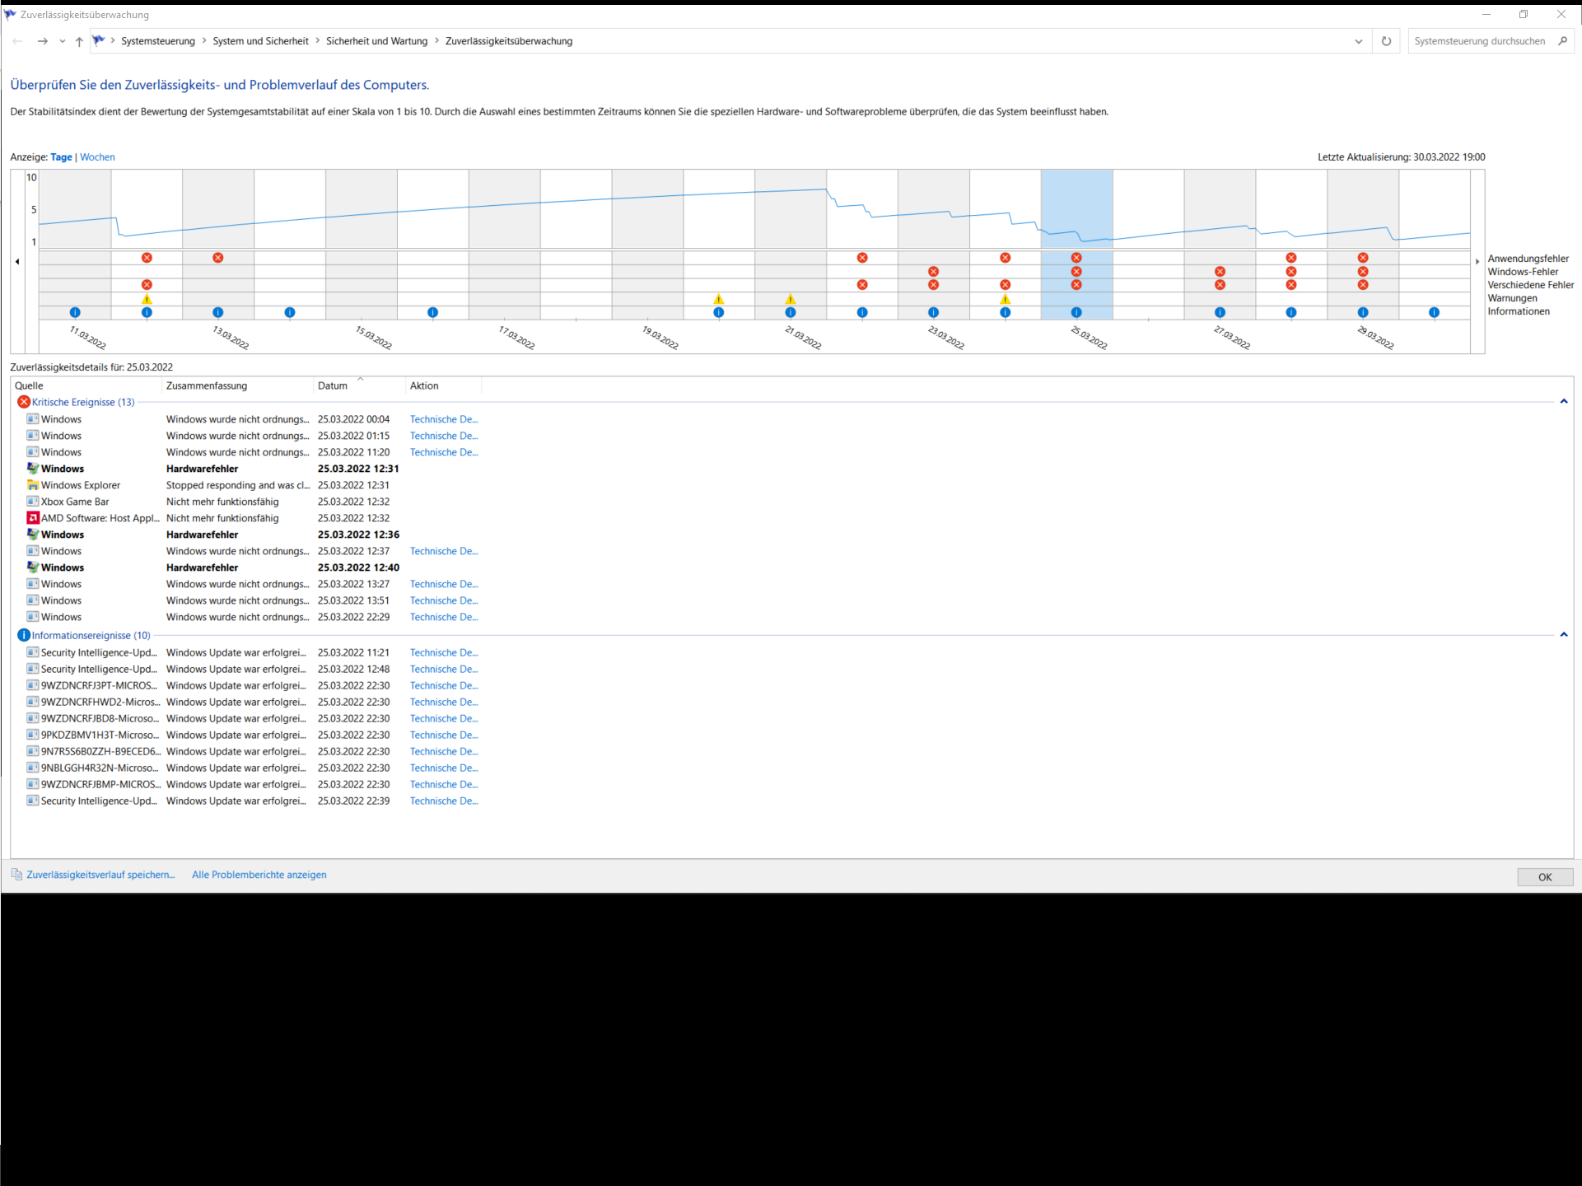Switch chart view to Tage
The width and height of the screenshot is (1582, 1186).
[61, 157]
